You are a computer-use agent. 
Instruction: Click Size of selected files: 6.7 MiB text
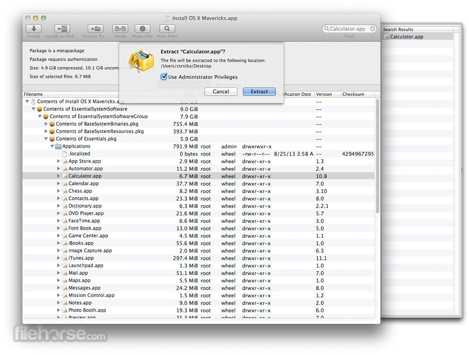click(60, 77)
